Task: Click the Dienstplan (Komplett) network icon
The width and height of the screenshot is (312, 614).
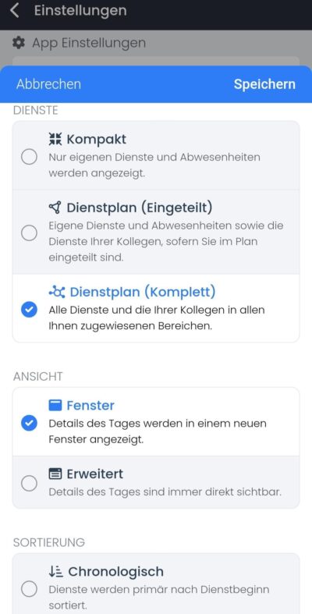Action: [x=57, y=292]
